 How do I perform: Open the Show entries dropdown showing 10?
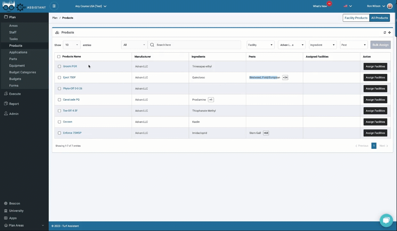click(x=71, y=45)
